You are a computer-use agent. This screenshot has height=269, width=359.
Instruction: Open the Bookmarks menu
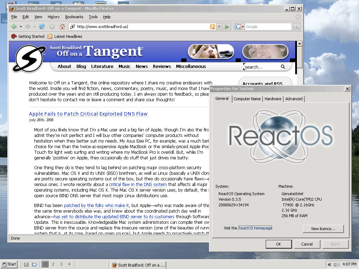pyautogui.click(x=74, y=17)
